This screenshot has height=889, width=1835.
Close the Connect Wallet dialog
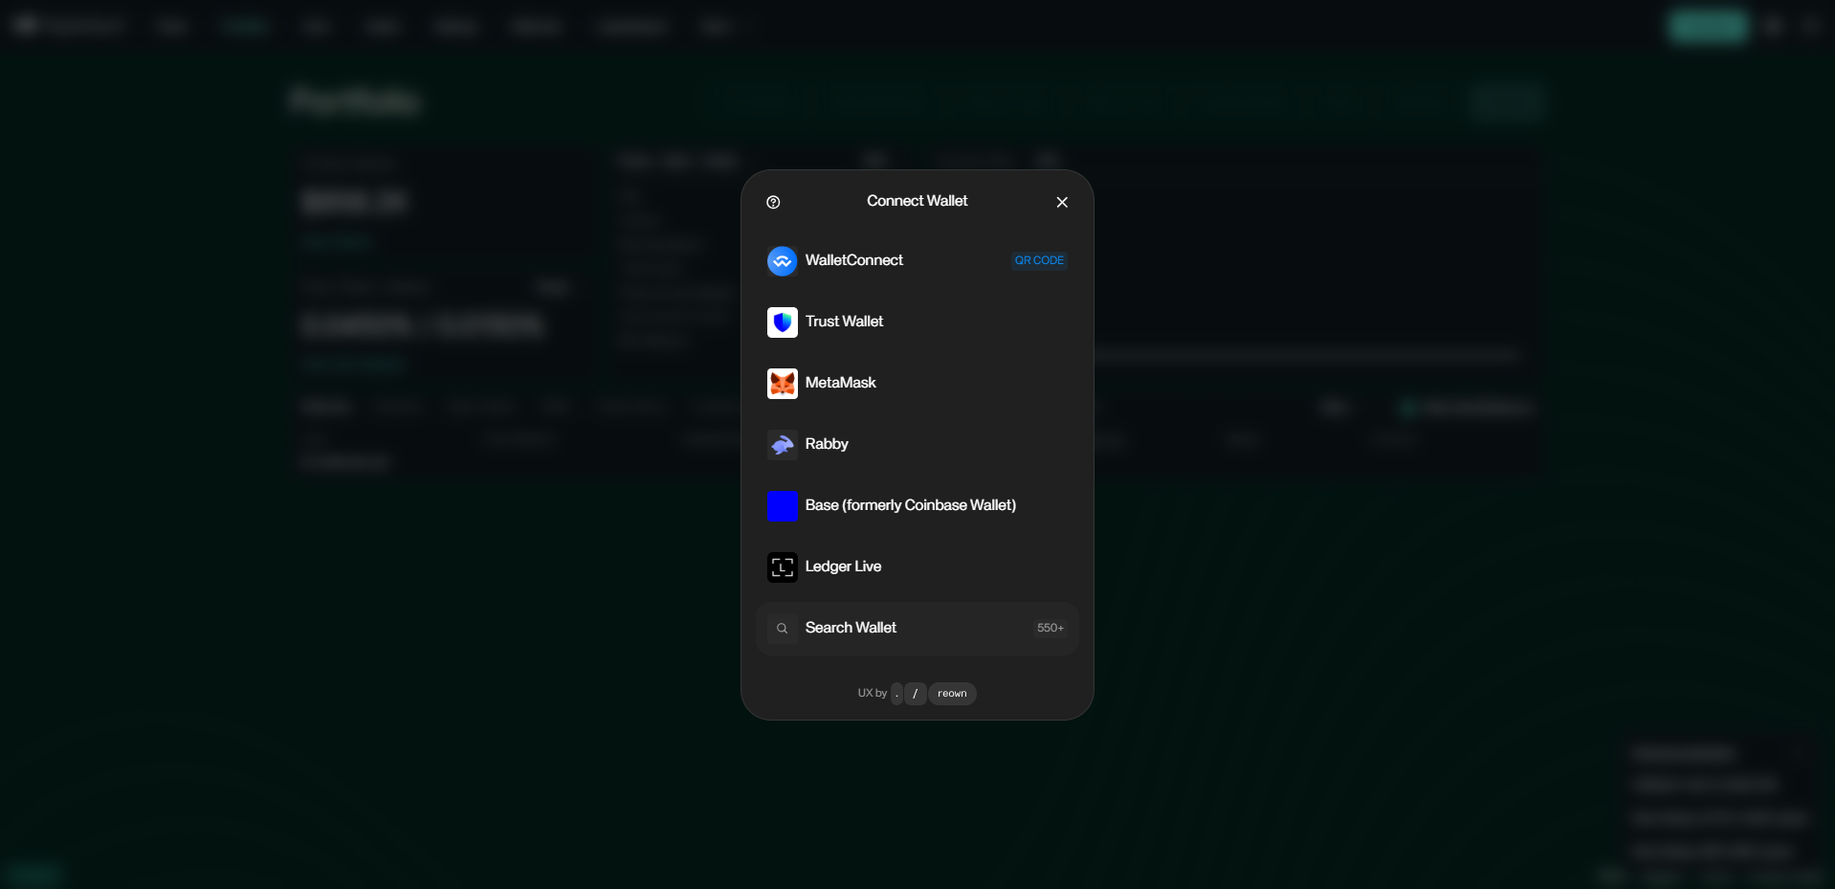tap(1062, 202)
